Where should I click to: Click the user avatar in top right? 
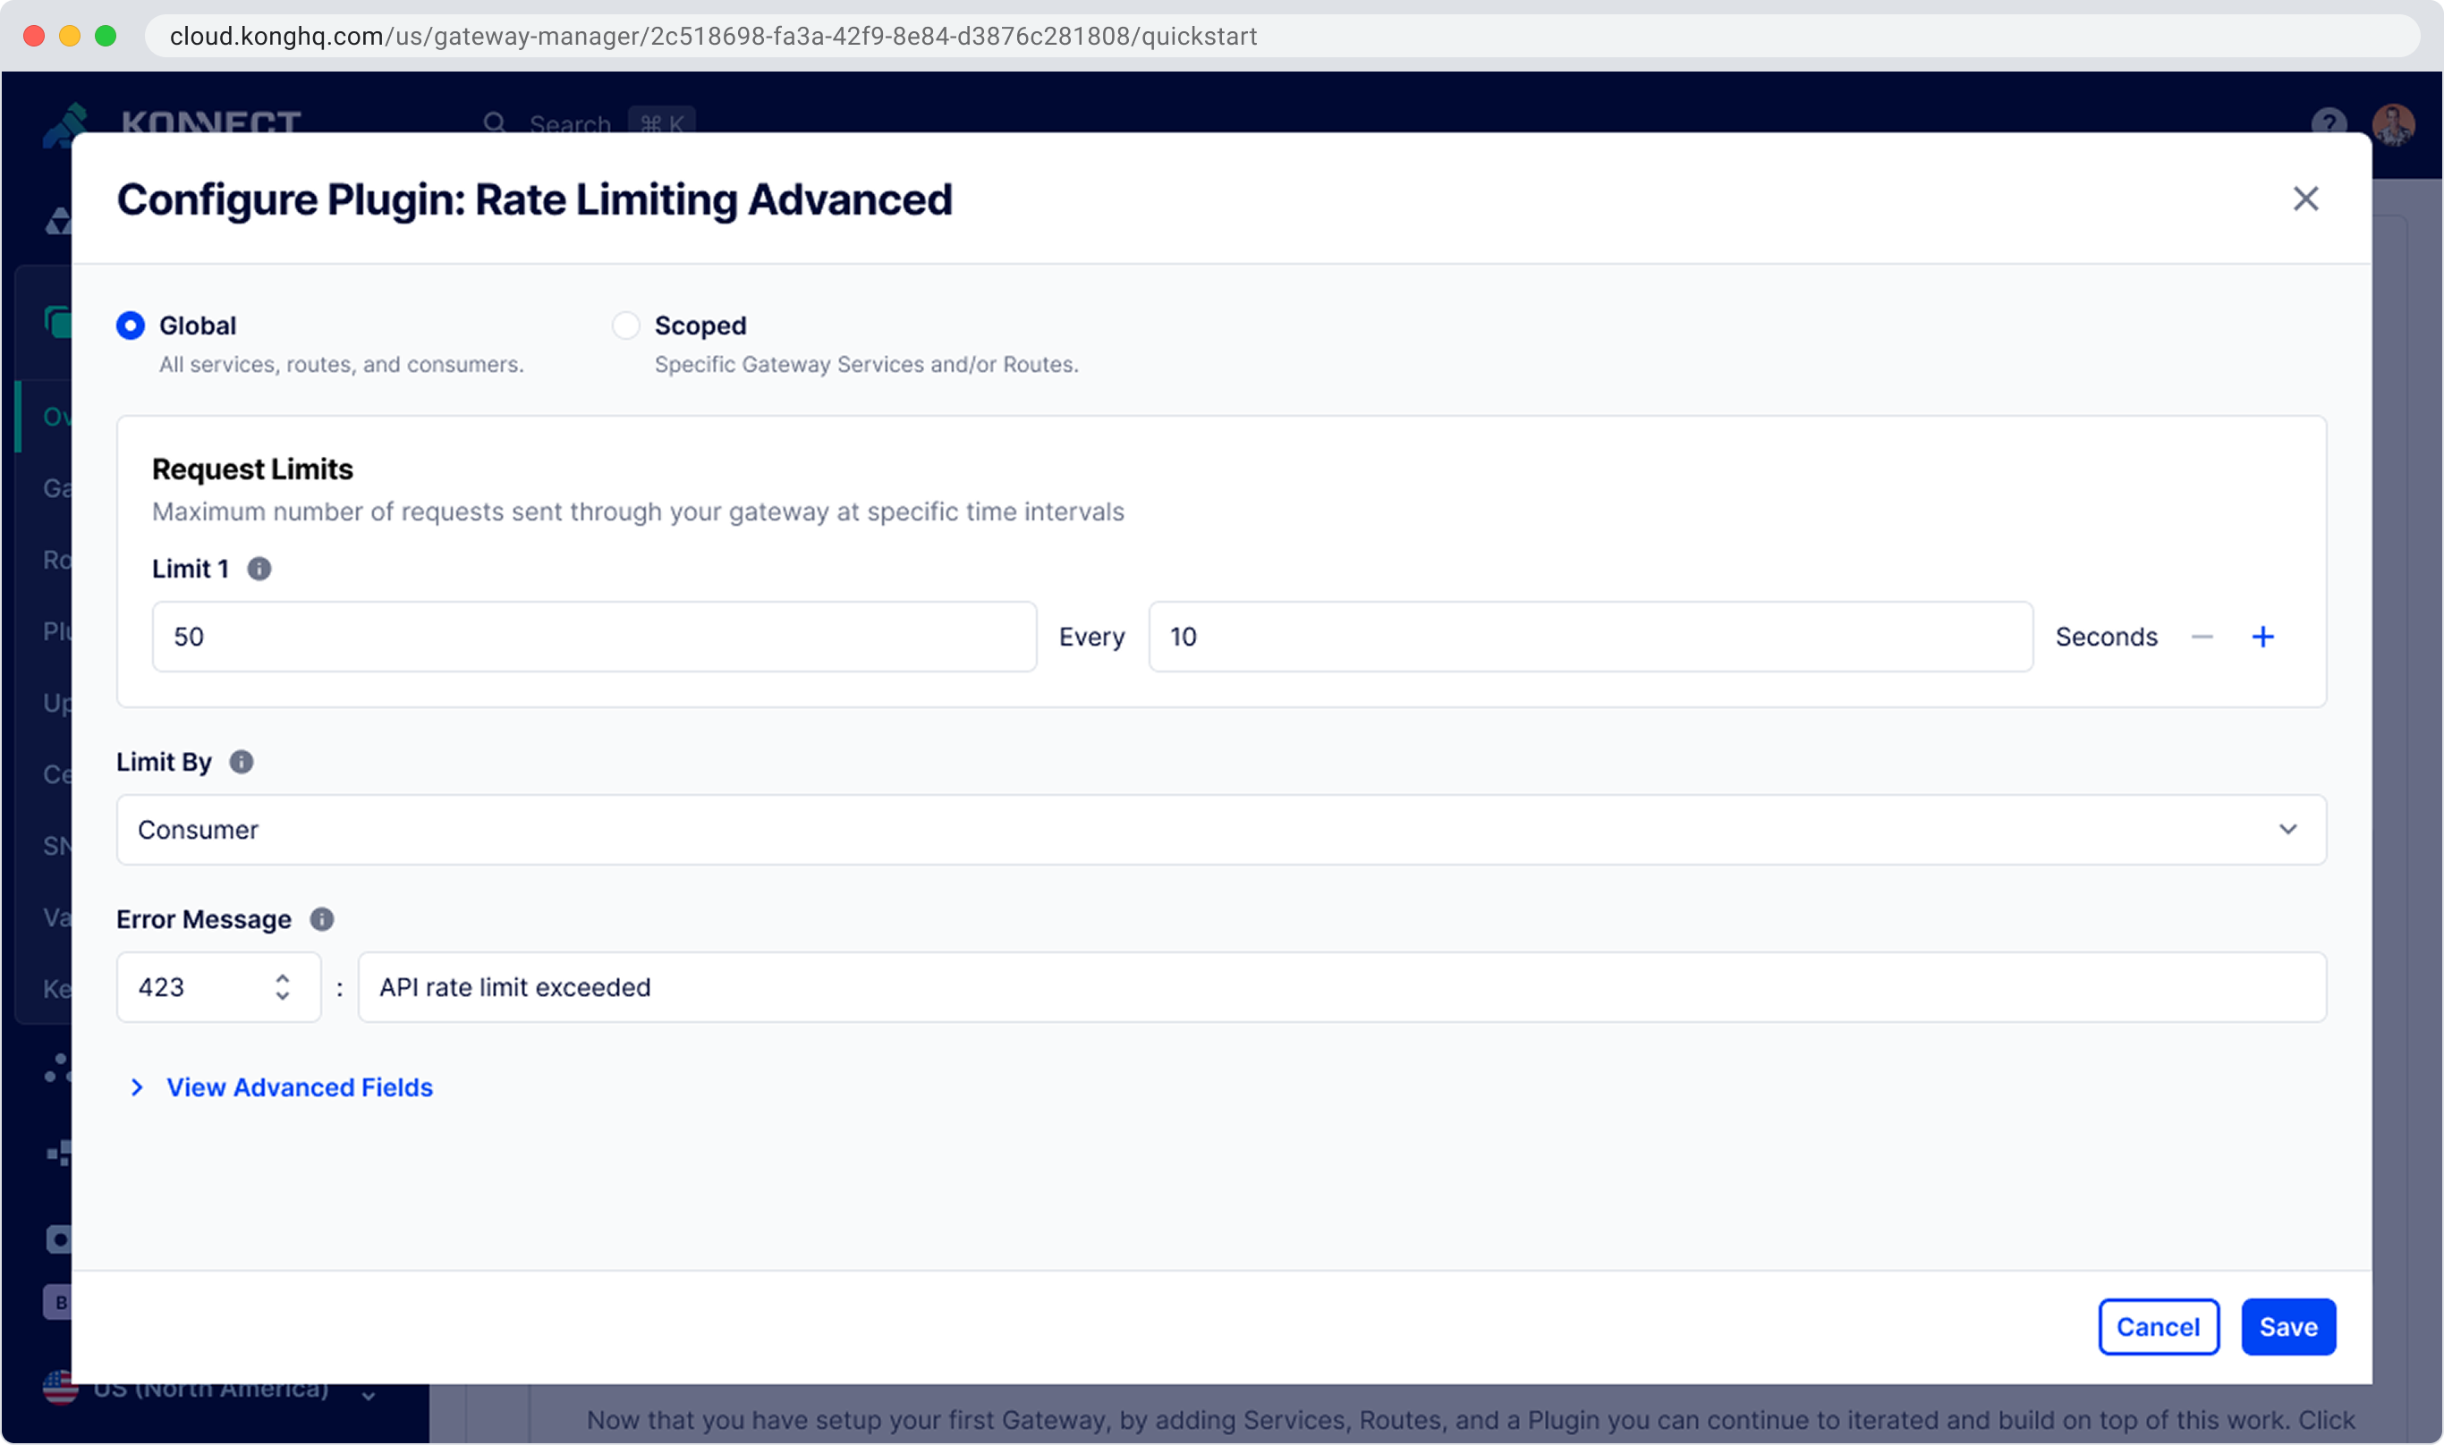[x=2392, y=124]
